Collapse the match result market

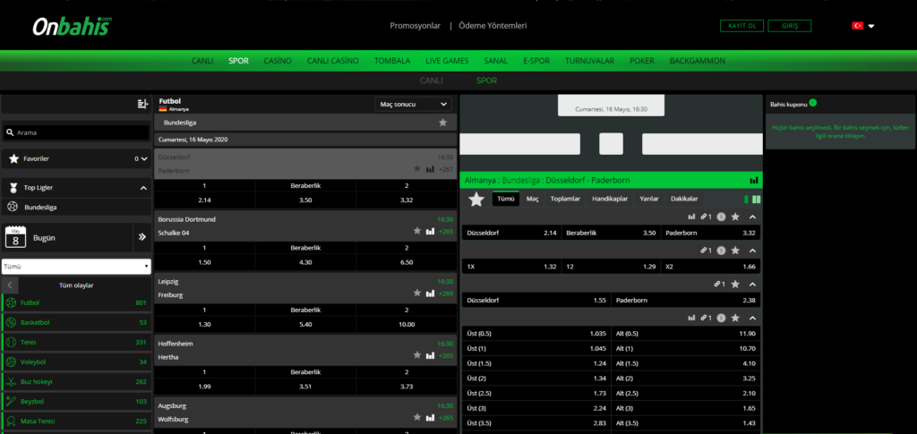pyautogui.click(x=752, y=217)
